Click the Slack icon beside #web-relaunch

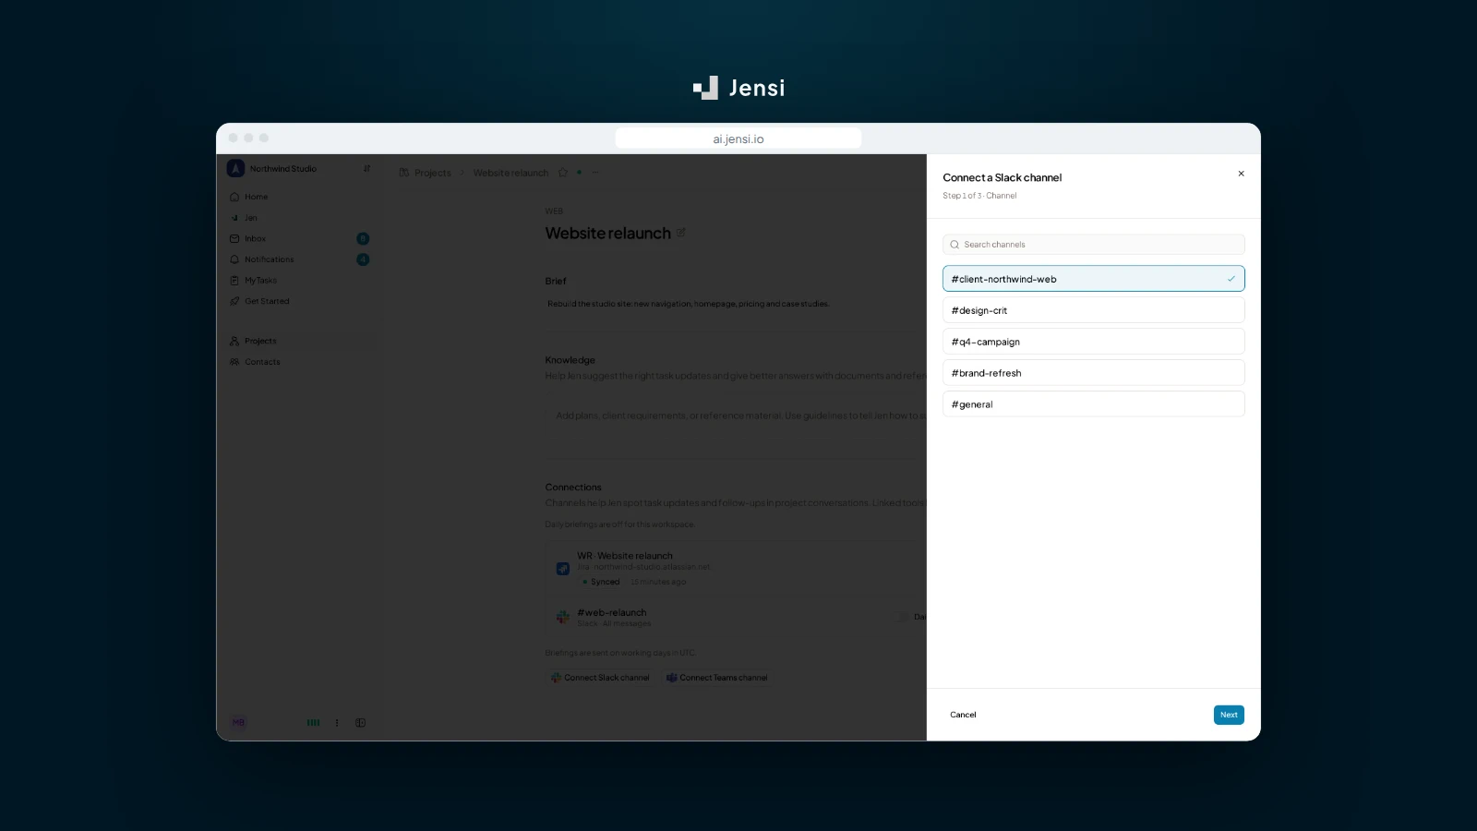tap(563, 618)
